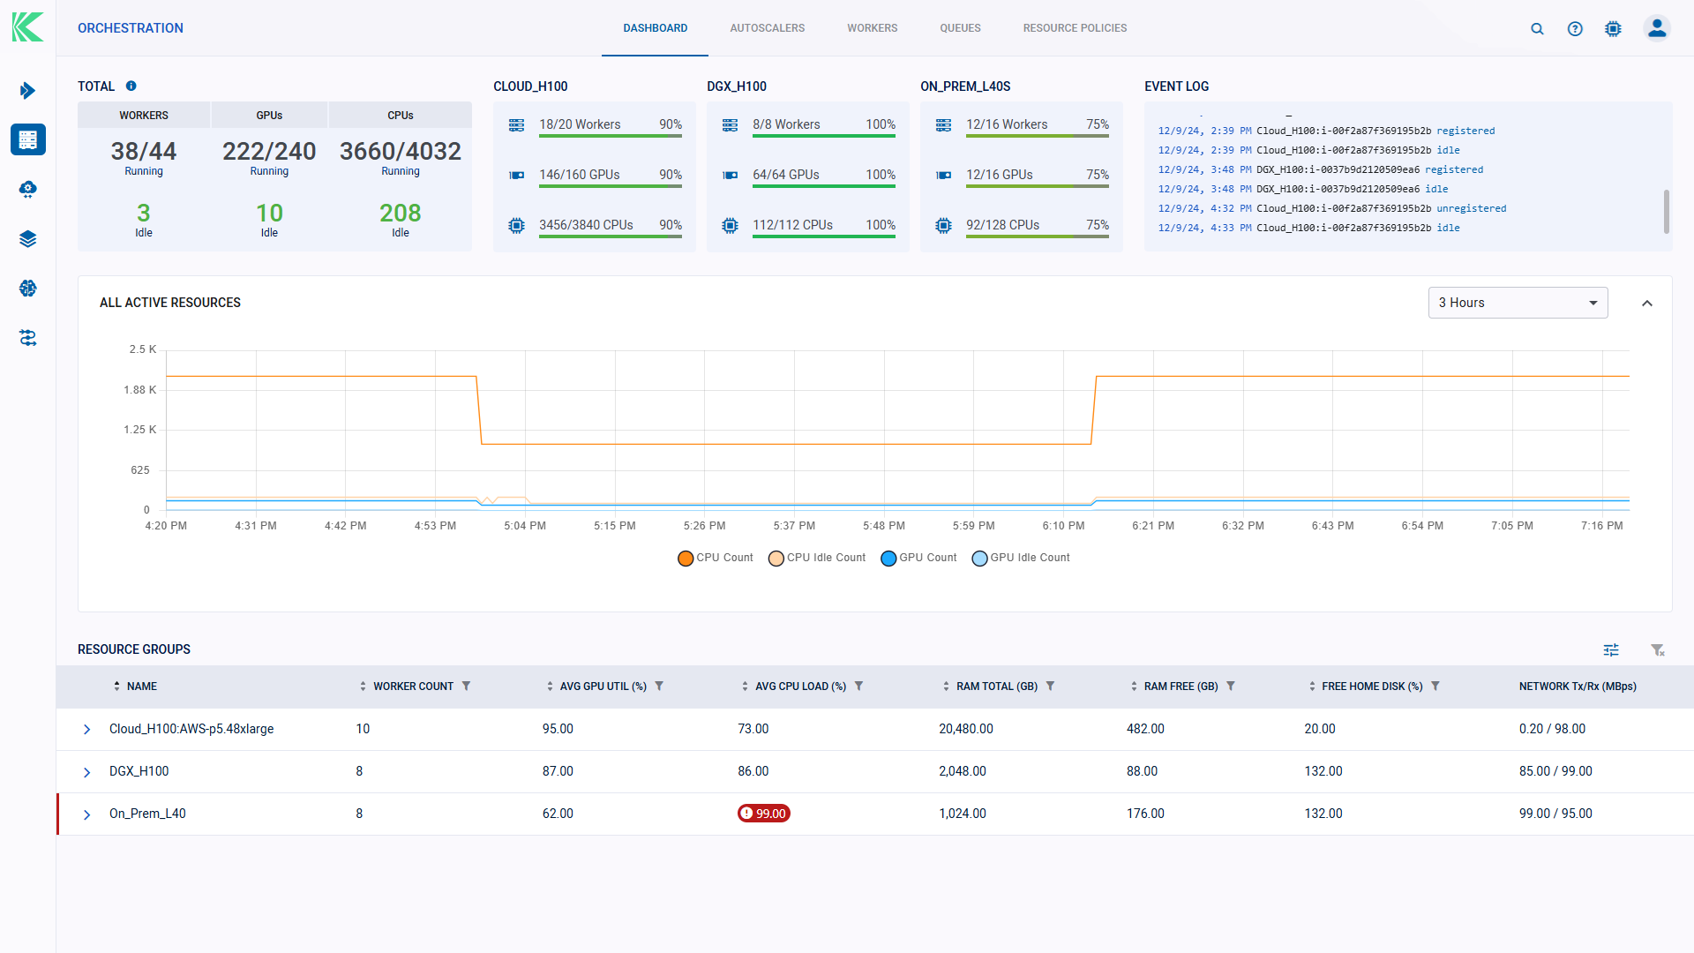Open the brain AI sidebar icon
The width and height of the screenshot is (1694, 953).
tap(27, 288)
